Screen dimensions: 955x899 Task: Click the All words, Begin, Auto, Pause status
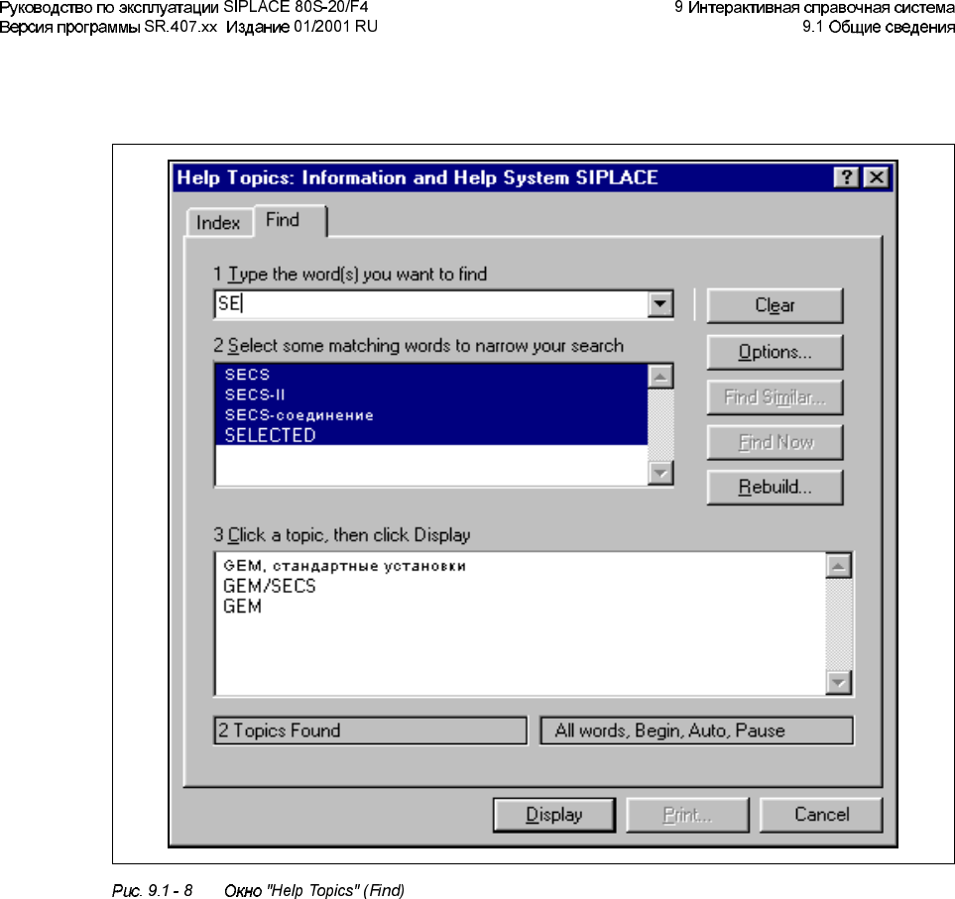click(x=696, y=730)
